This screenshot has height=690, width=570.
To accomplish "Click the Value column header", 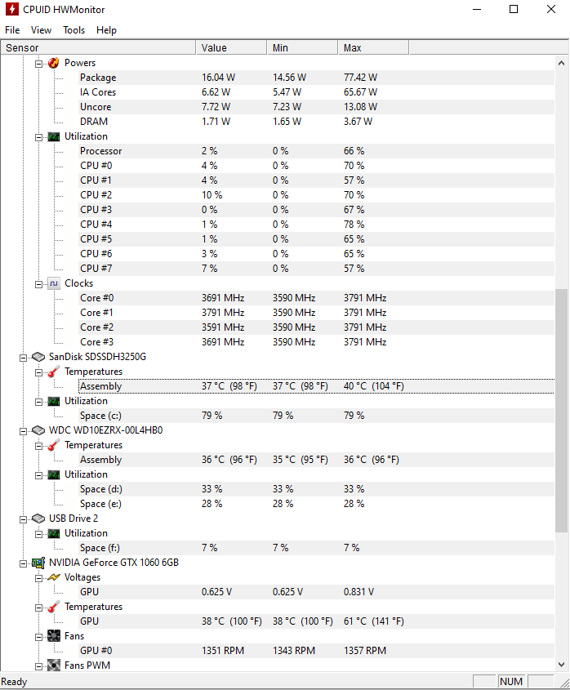I will [231, 47].
